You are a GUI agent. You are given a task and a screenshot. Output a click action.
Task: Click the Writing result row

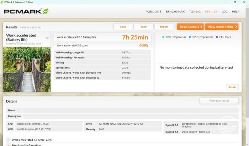102,63
